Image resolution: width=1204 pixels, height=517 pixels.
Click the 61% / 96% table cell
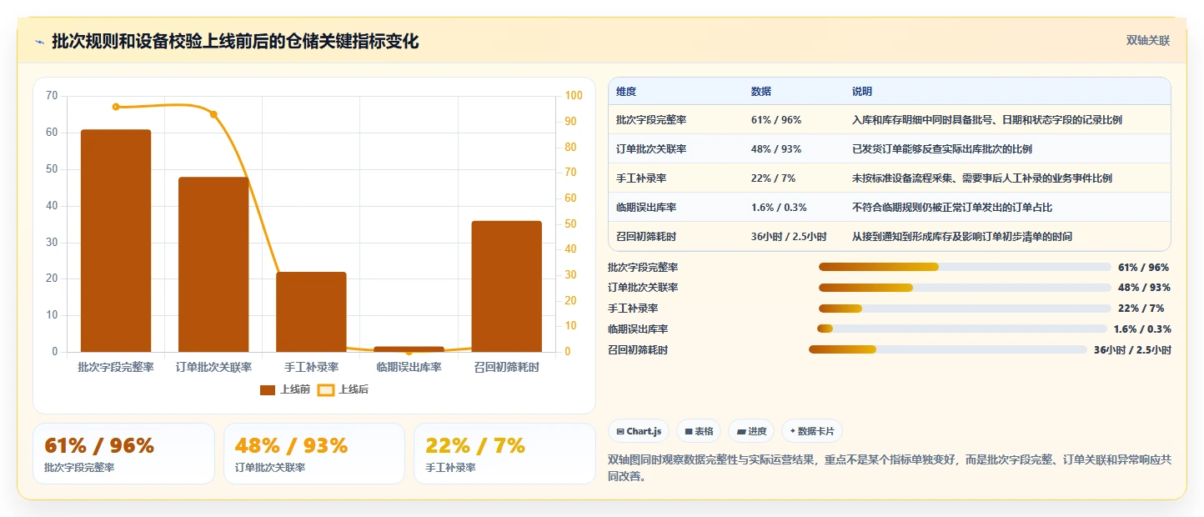pos(776,120)
